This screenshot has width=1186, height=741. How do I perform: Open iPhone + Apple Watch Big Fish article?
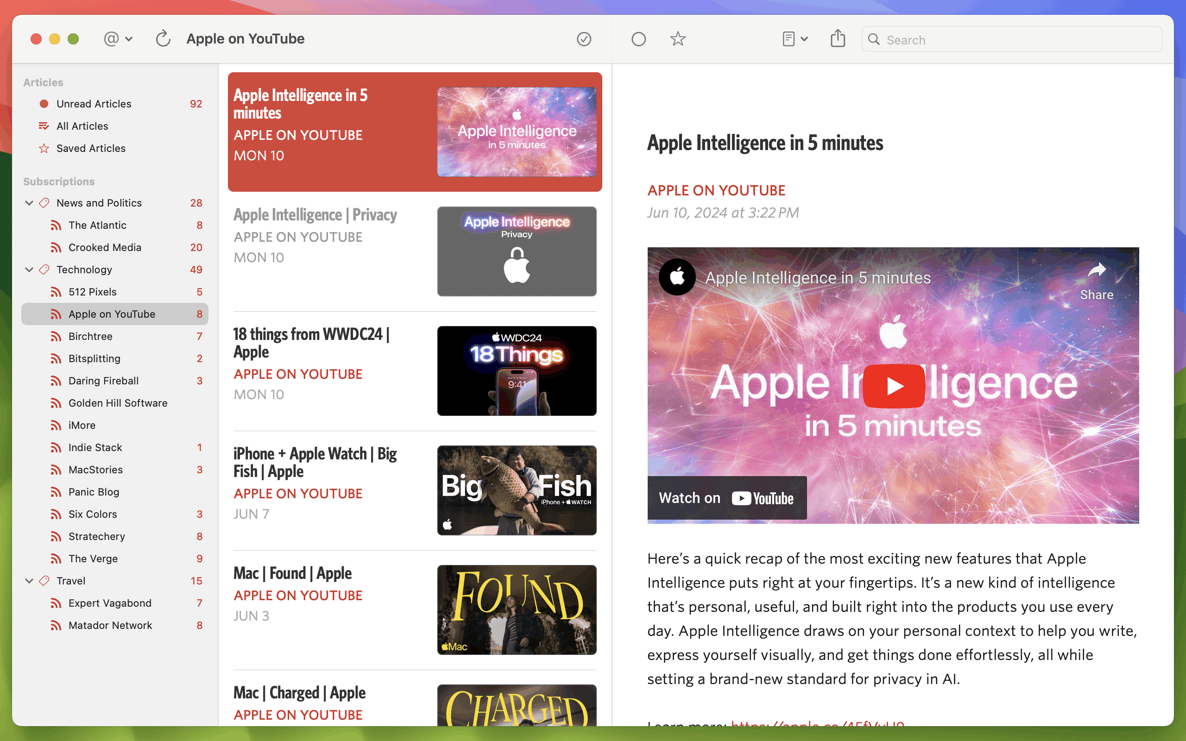pos(415,490)
